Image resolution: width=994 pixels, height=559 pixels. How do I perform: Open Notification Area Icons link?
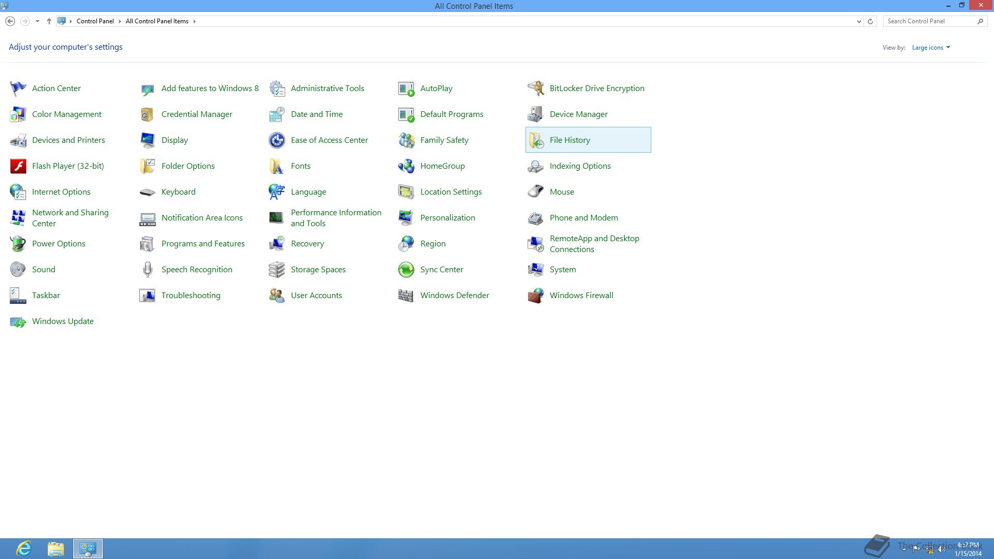202,218
